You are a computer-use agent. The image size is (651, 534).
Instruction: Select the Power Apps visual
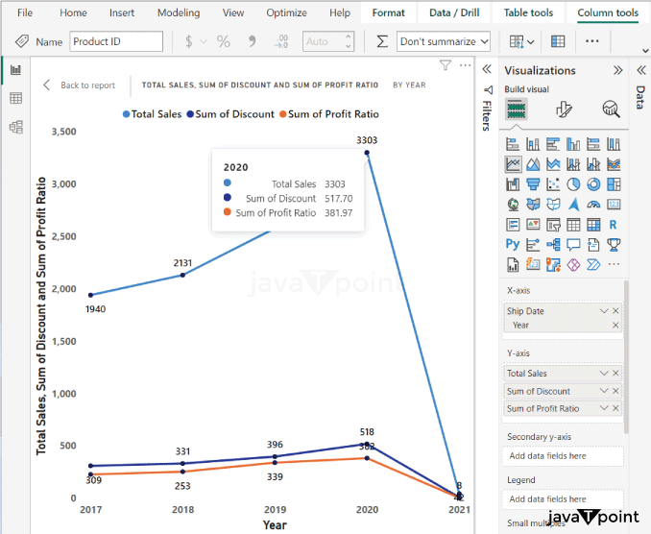pyautogui.click(x=573, y=264)
